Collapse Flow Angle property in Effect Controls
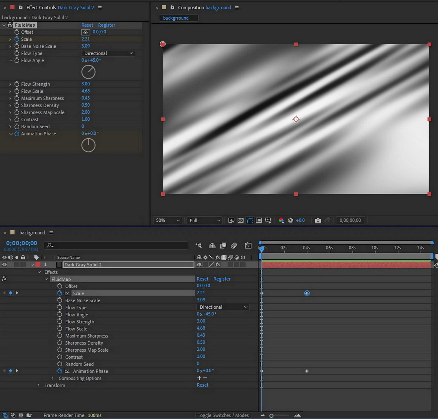438x419 pixels. click(11, 60)
